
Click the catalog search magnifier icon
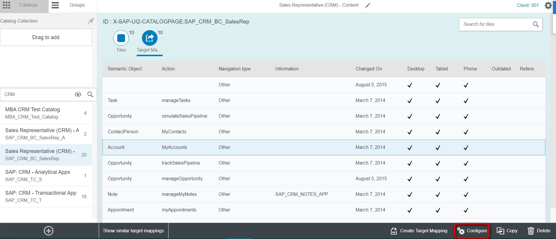(90, 94)
